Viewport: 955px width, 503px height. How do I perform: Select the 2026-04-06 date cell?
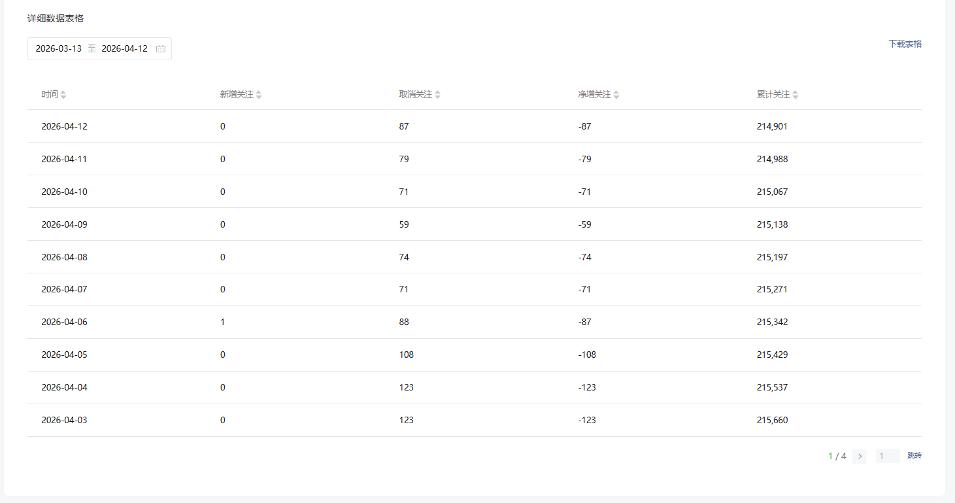click(x=64, y=322)
